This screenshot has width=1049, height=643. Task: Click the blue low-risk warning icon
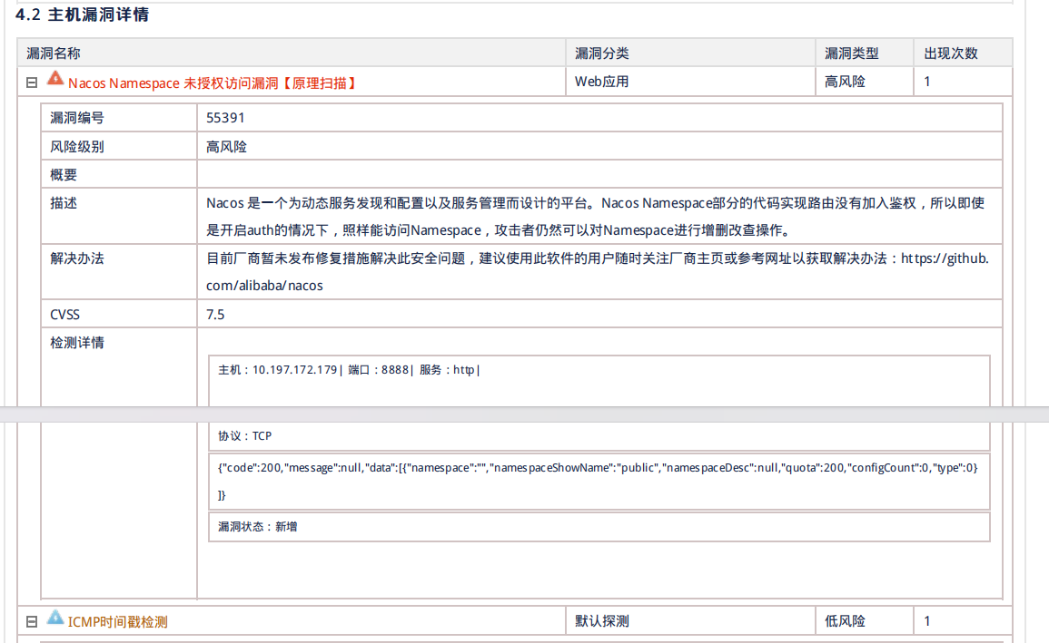[x=55, y=619]
